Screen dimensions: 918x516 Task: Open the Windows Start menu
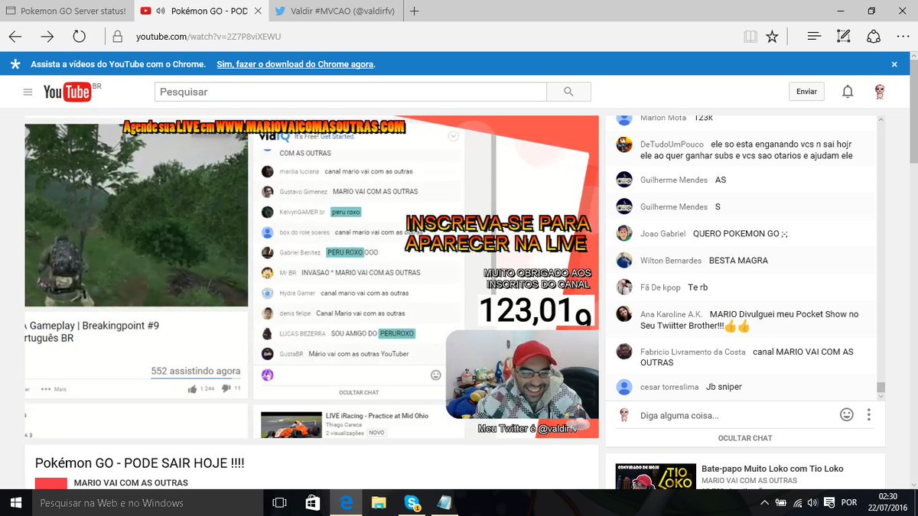pyautogui.click(x=15, y=503)
